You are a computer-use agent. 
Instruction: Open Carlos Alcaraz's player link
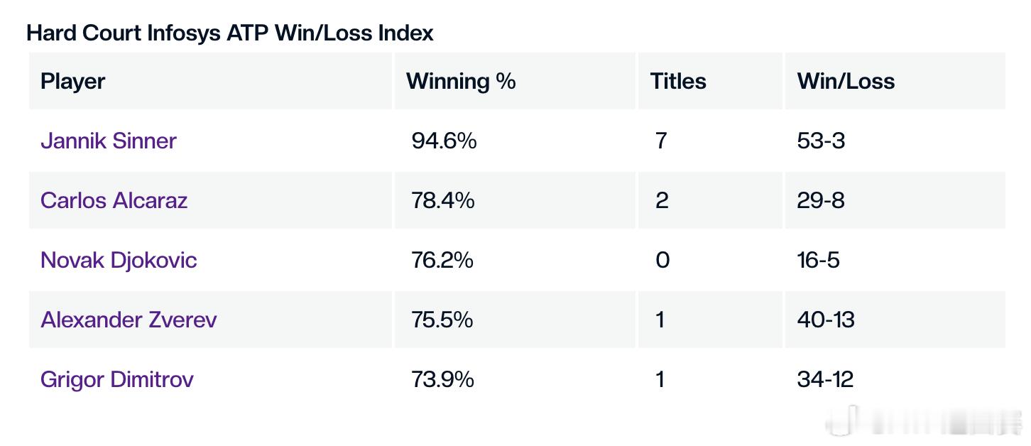114,200
